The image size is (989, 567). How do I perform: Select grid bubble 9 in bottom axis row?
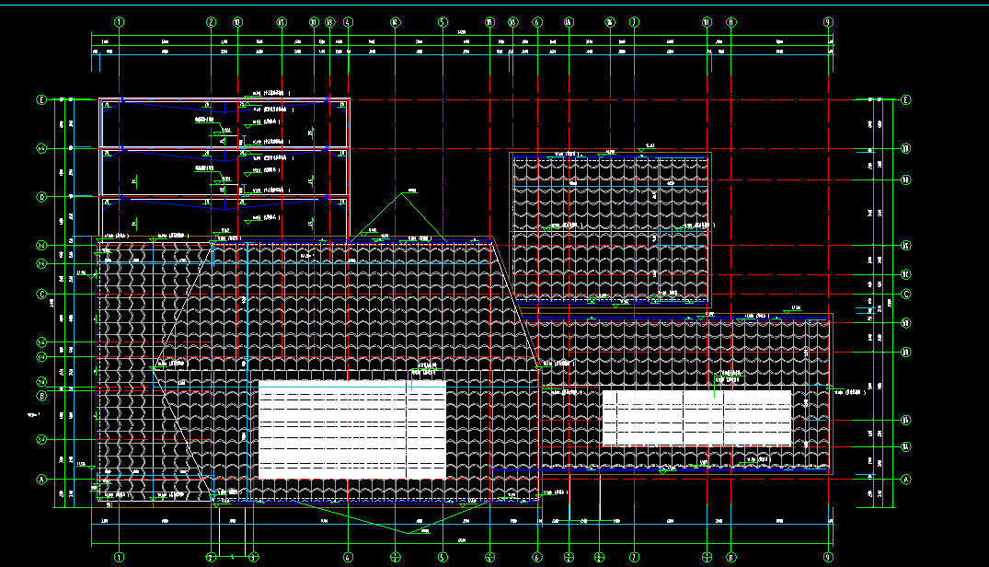(828, 557)
